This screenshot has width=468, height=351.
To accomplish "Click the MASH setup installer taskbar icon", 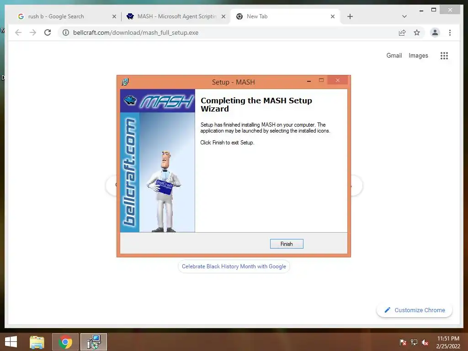I will point(94,342).
